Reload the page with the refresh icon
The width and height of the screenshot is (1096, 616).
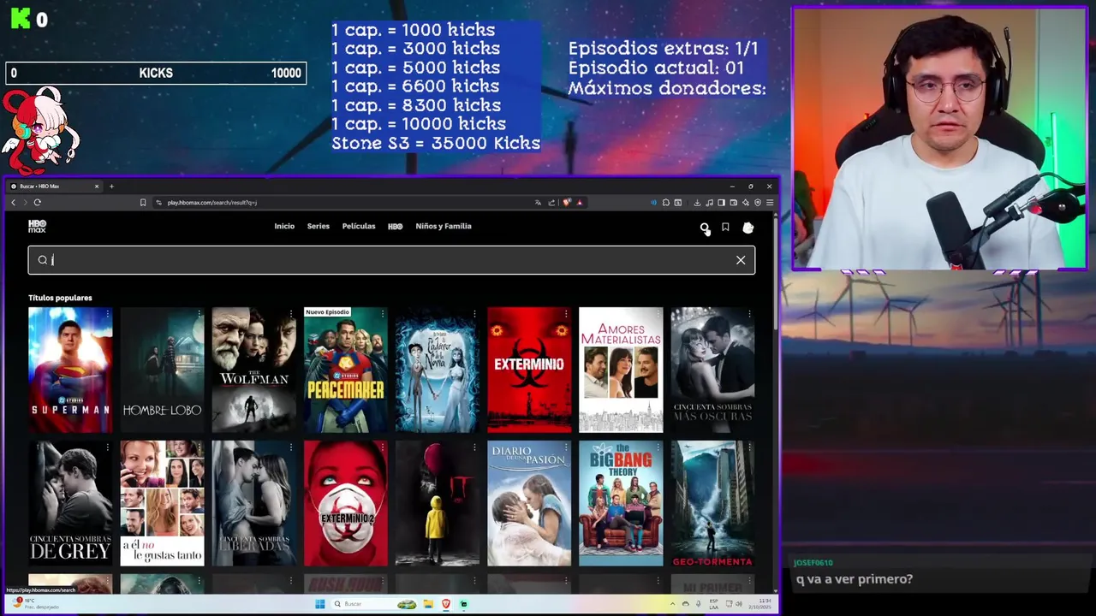click(x=38, y=203)
